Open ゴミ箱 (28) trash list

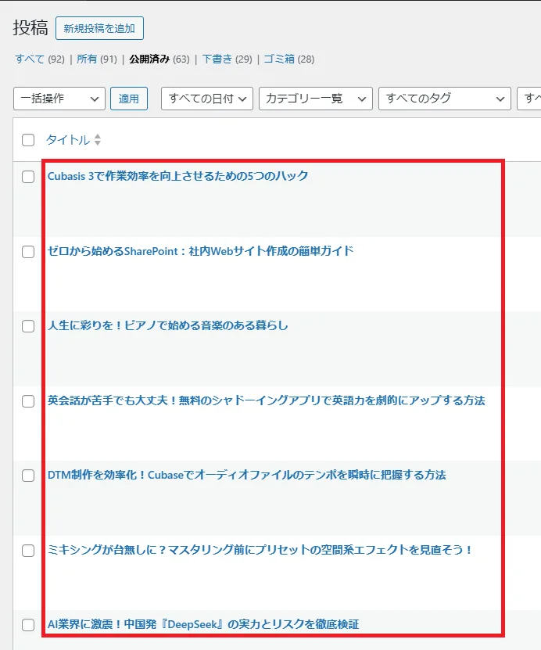pos(289,59)
